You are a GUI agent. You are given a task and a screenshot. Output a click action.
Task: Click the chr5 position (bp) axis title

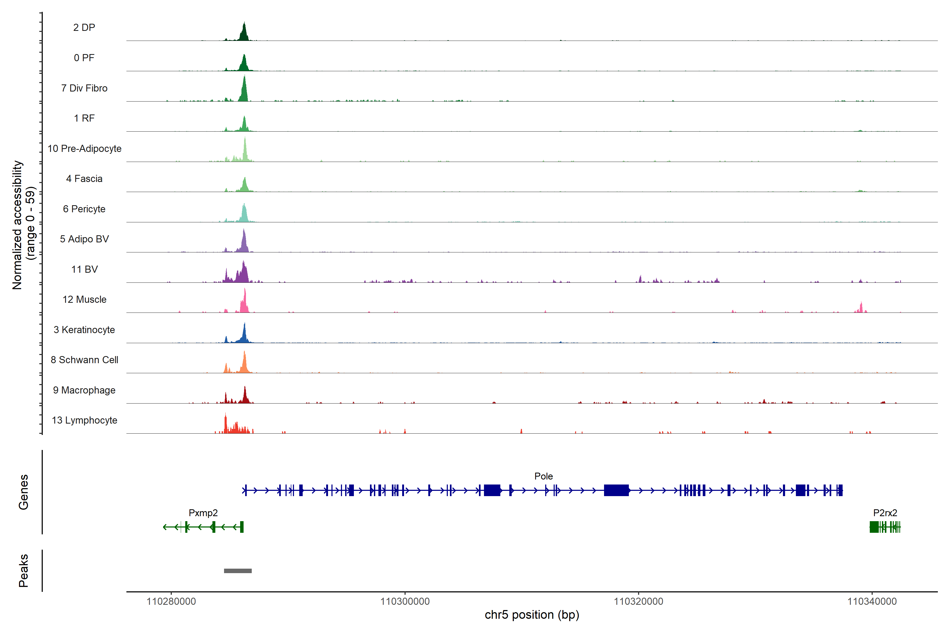coord(531,615)
